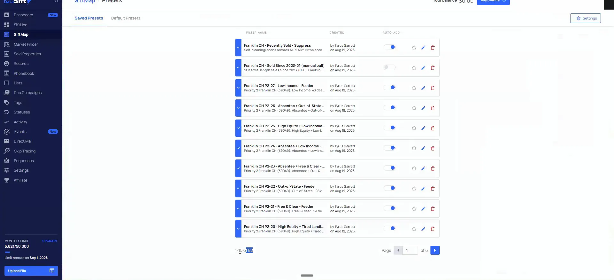Toggle auto-add for P2-20 High Equity preset
Viewport: 614px width, 280px height.
tap(390, 229)
